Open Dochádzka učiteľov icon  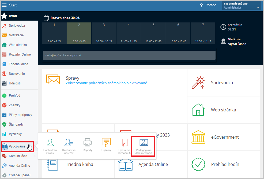(69, 146)
